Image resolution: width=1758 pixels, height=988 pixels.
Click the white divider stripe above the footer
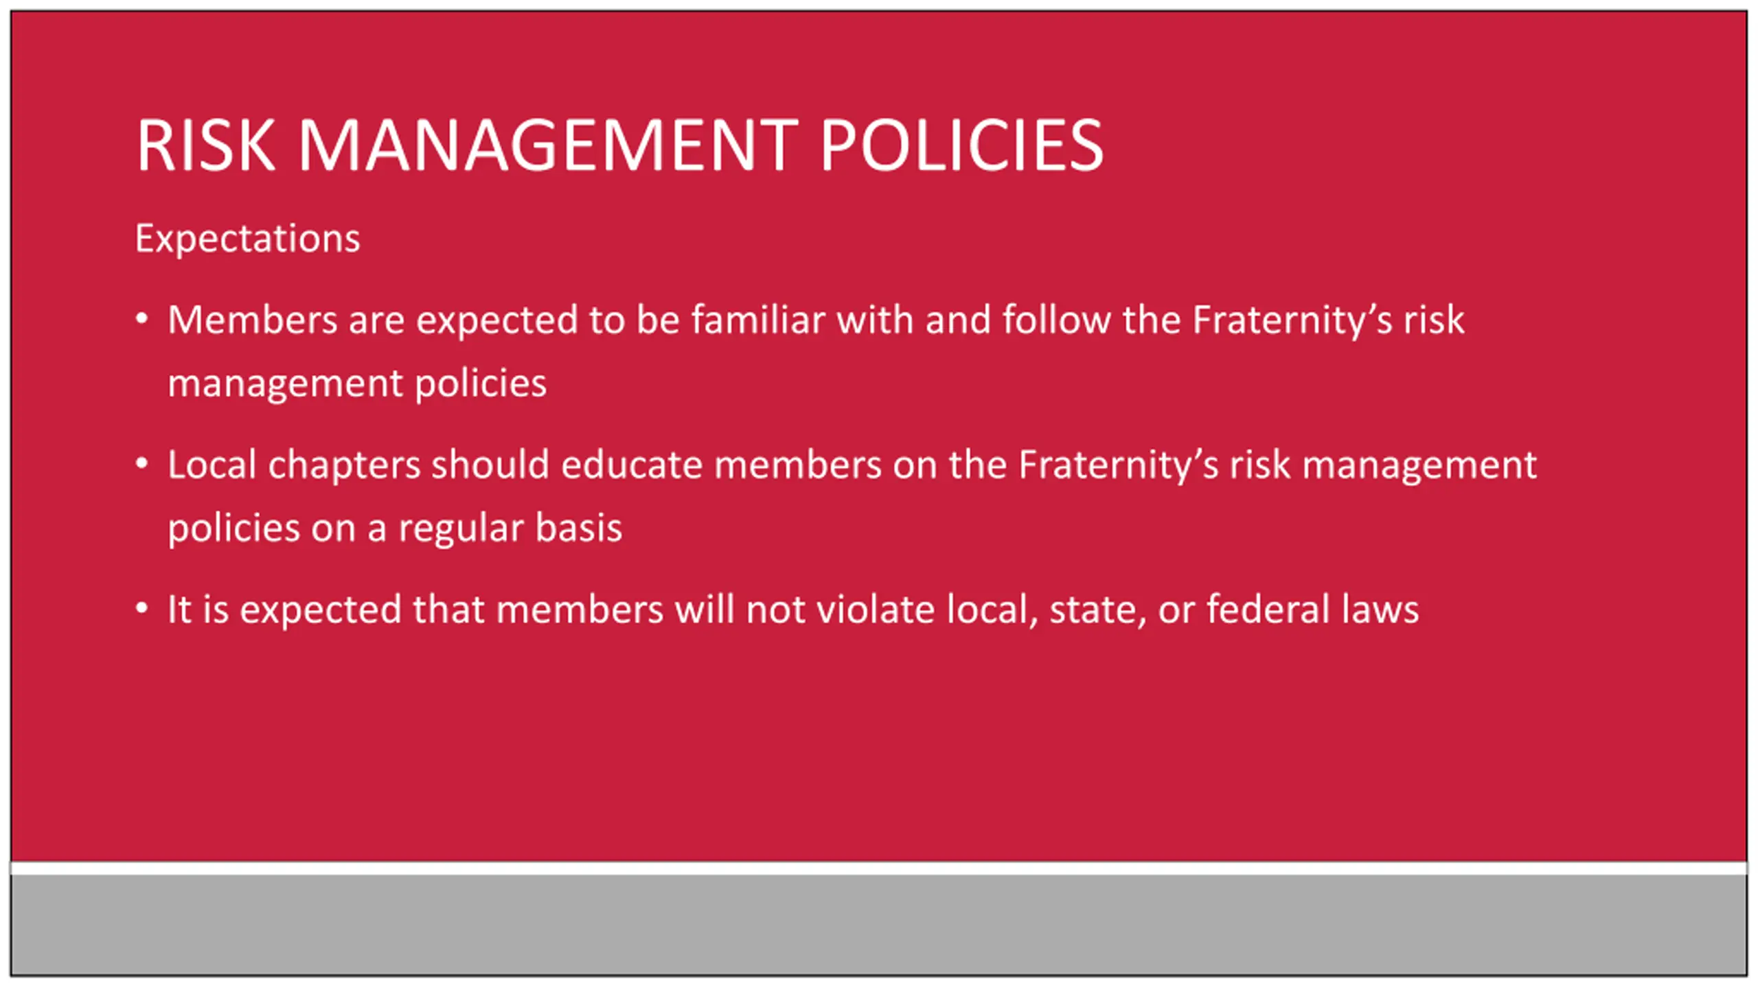click(x=879, y=868)
